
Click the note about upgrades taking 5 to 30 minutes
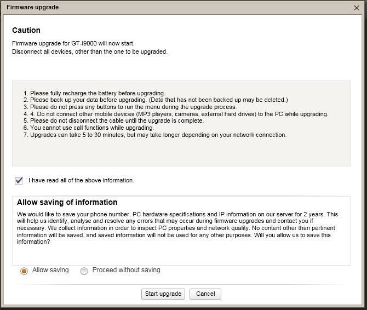coord(155,135)
